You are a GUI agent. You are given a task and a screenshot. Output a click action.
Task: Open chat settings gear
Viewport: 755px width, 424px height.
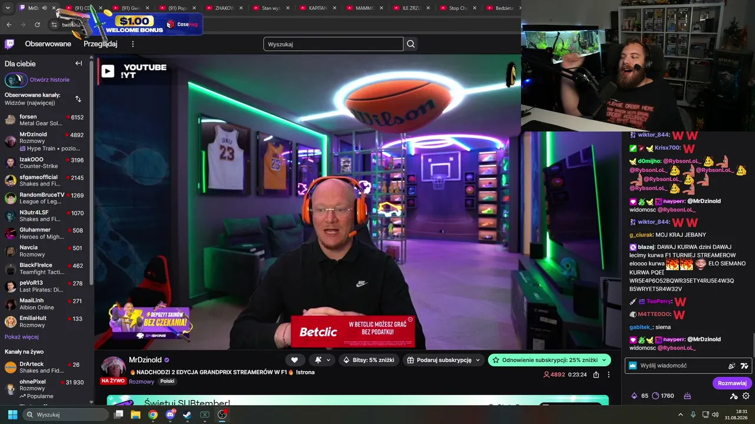coord(746,396)
